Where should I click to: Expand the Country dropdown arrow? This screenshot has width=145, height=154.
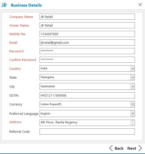133,68
